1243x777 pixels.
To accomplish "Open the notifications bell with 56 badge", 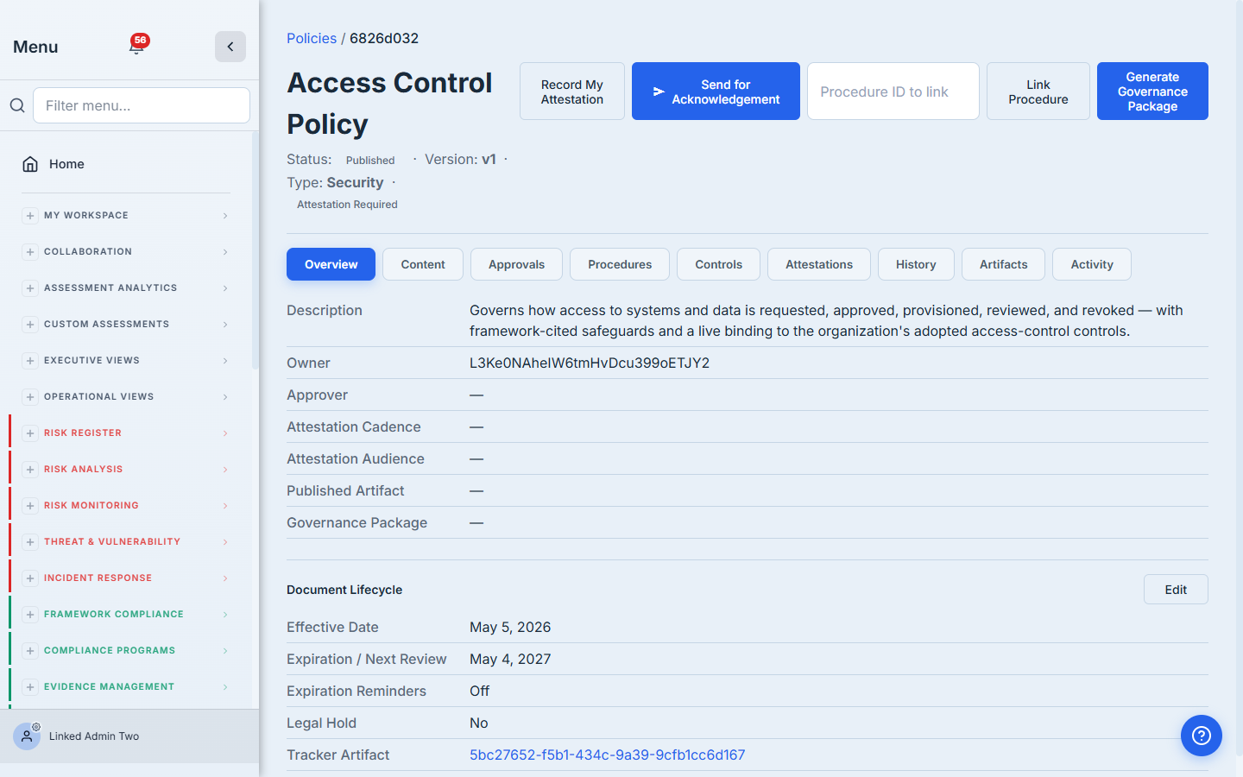I will [x=137, y=46].
